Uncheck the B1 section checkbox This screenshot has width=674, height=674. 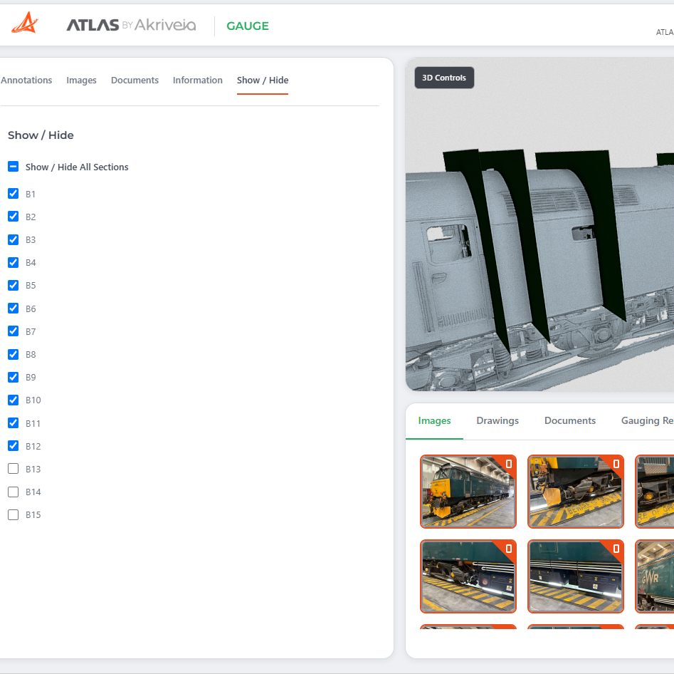coord(14,194)
